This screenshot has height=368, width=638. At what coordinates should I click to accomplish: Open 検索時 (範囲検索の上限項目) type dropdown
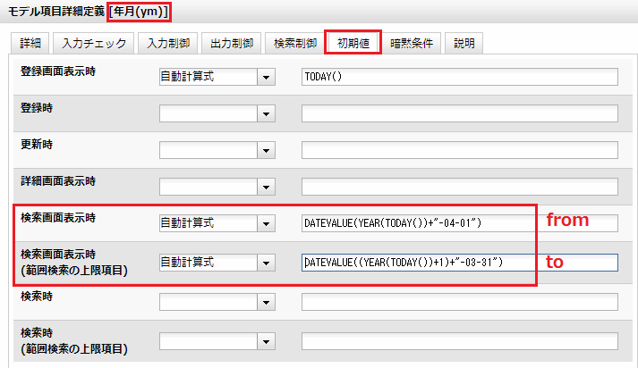coord(217,341)
